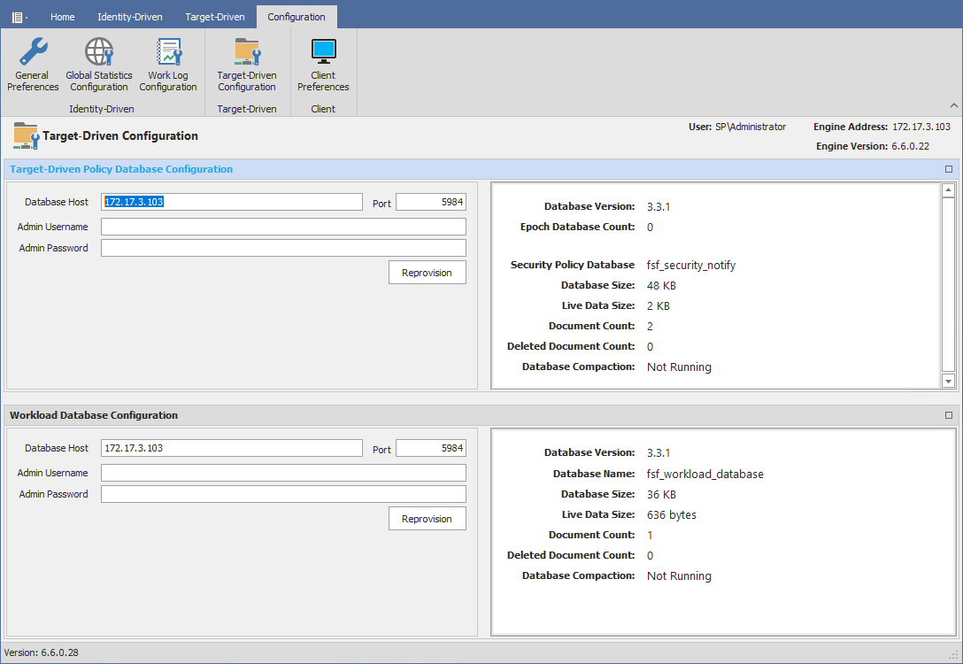This screenshot has width=963, height=664.
Task: Collapse Target-Driven Policy Database Configuration panel
Action: click(x=949, y=169)
